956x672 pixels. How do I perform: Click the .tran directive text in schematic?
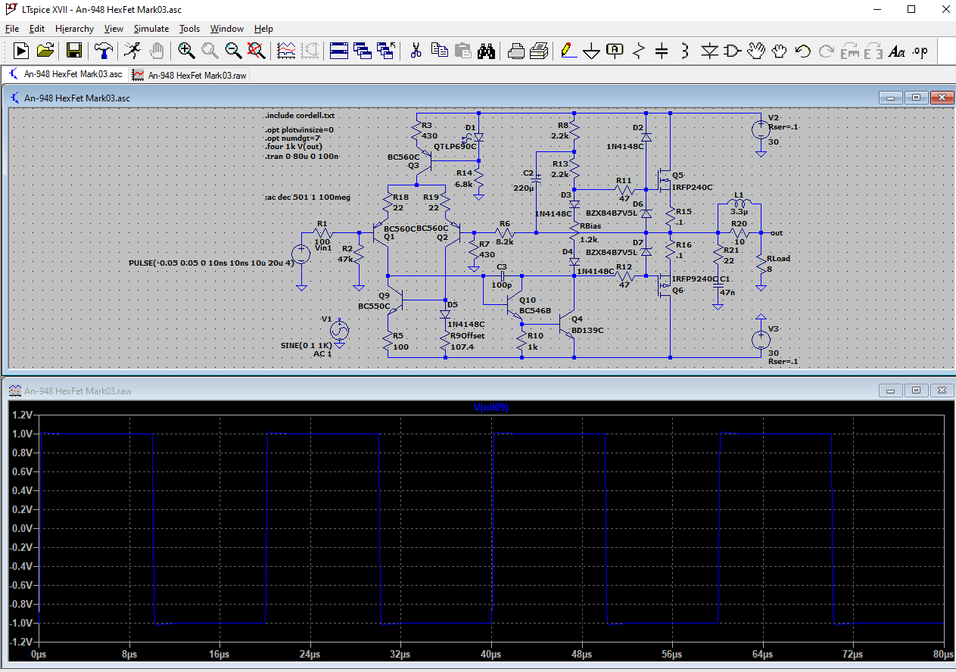[x=302, y=156]
